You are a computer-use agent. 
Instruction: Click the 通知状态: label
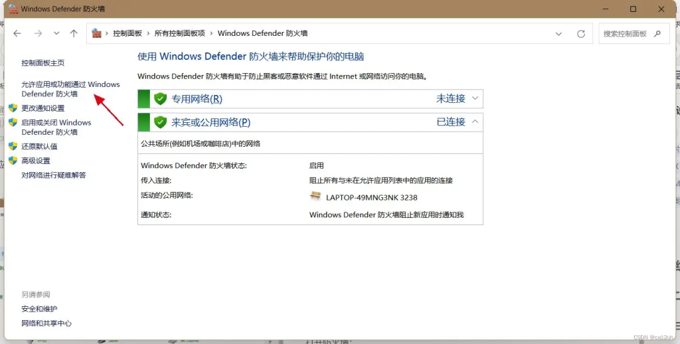pyautogui.click(x=156, y=215)
